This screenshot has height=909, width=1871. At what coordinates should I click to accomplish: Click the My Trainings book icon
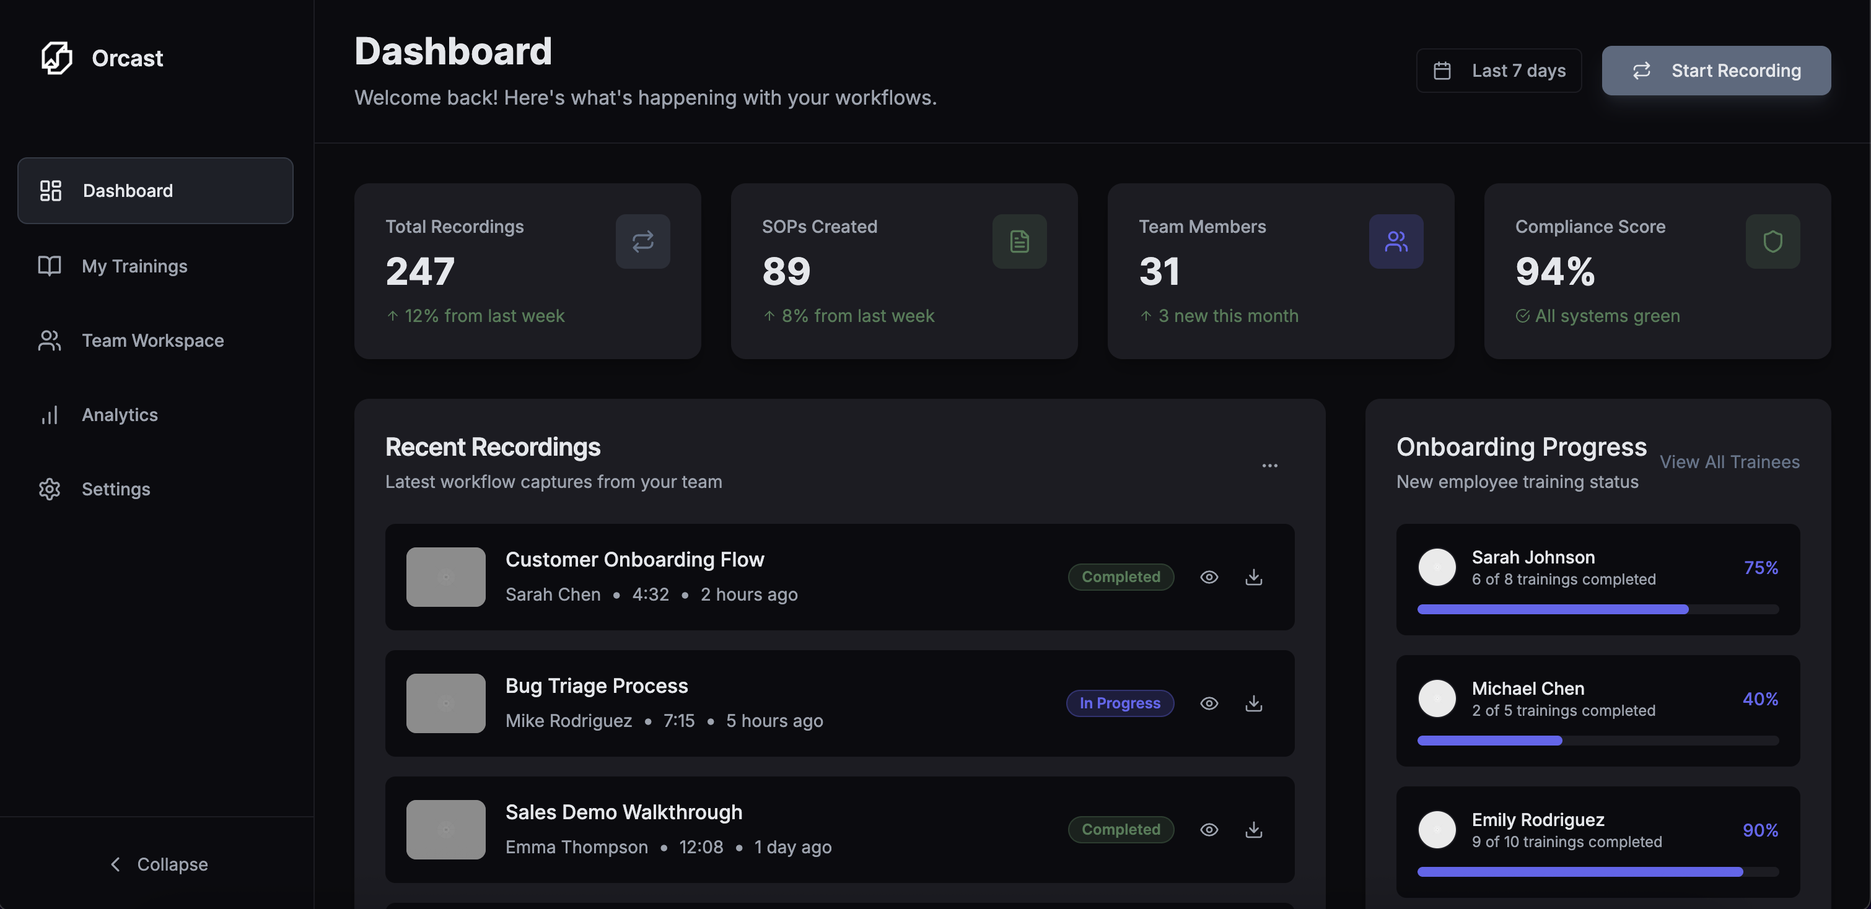tap(50, 266)
